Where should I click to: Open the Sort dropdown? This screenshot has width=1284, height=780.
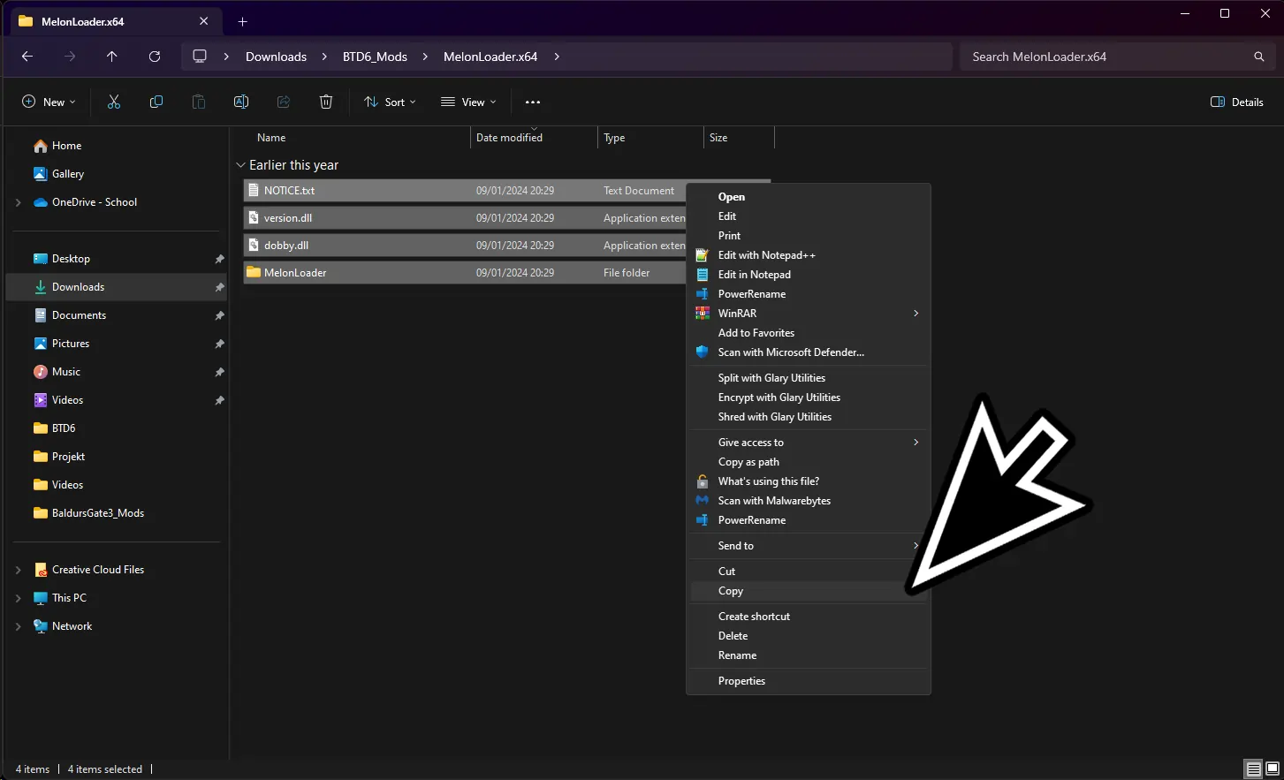[x=389, y=102]
